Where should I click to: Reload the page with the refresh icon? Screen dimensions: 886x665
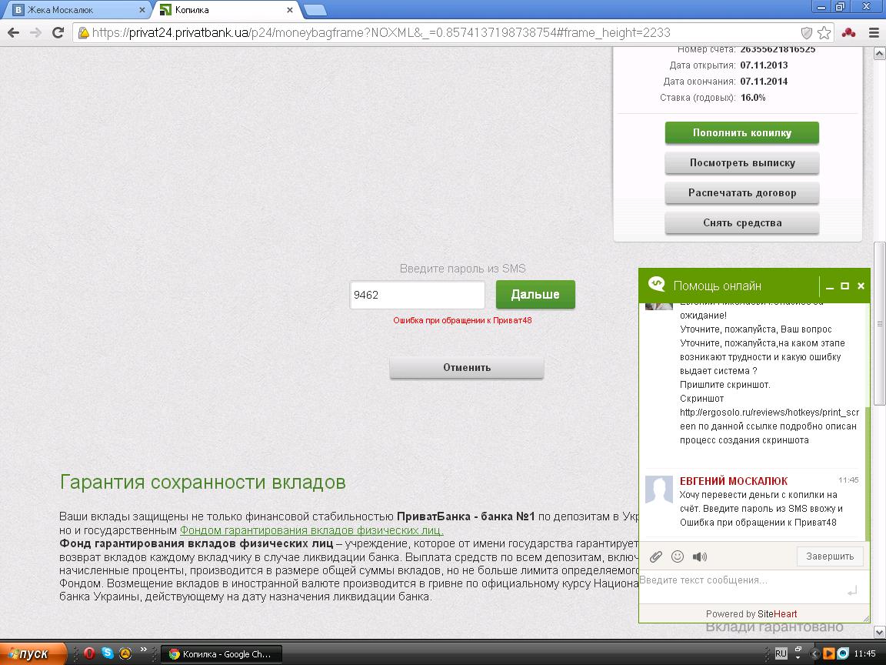click(x=58, y=33)
